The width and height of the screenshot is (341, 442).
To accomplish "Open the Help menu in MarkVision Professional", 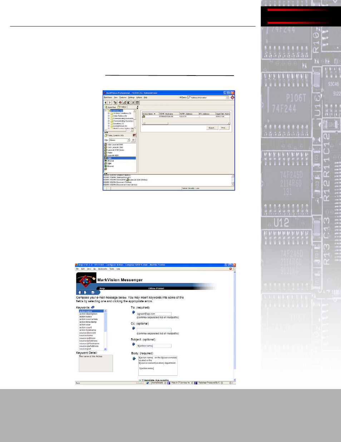I will tap(145, 97).
